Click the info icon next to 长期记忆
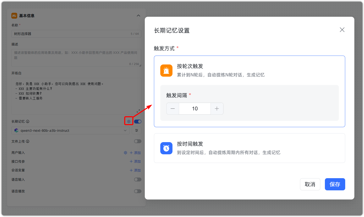Image resolution: width=364 pixels, height=217 pixels. [x=28, y=122]
